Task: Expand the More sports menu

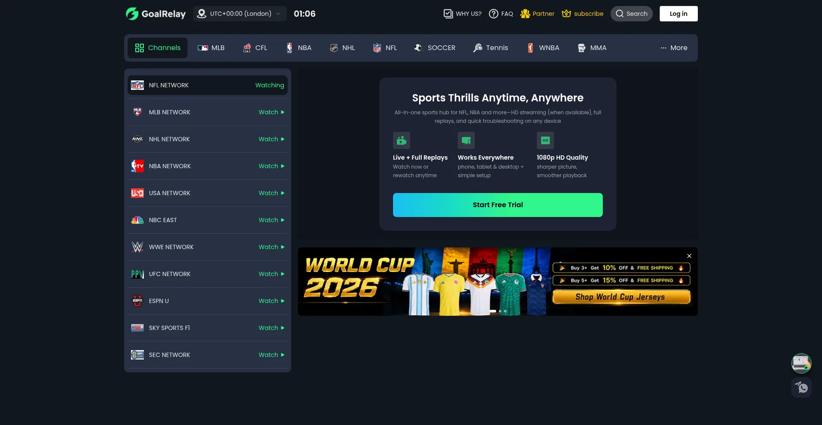Action: tap(674, 48)
